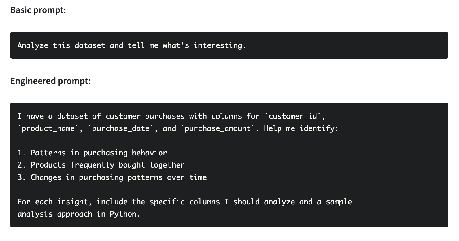Click the line "Patterns in purchasing behavior"
This screenshot has width=459, height=241.
(92, 153)
